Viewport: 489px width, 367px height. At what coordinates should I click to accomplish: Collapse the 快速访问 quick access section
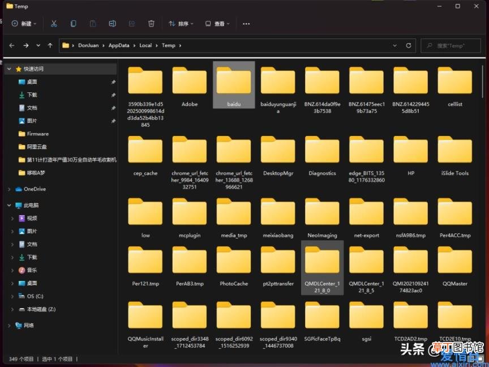(x=9, y=69)
